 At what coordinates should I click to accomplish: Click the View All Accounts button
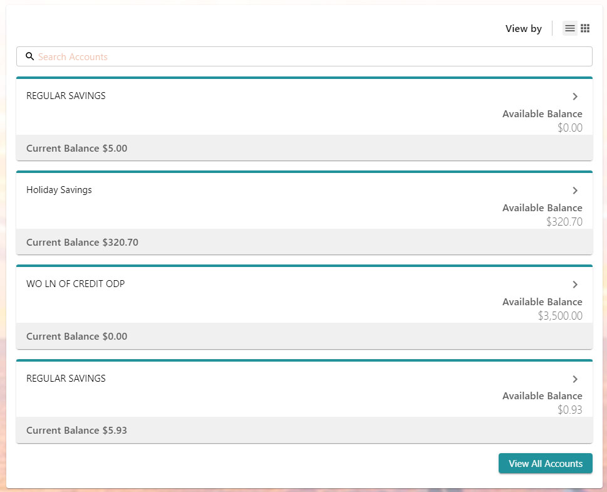545,464
